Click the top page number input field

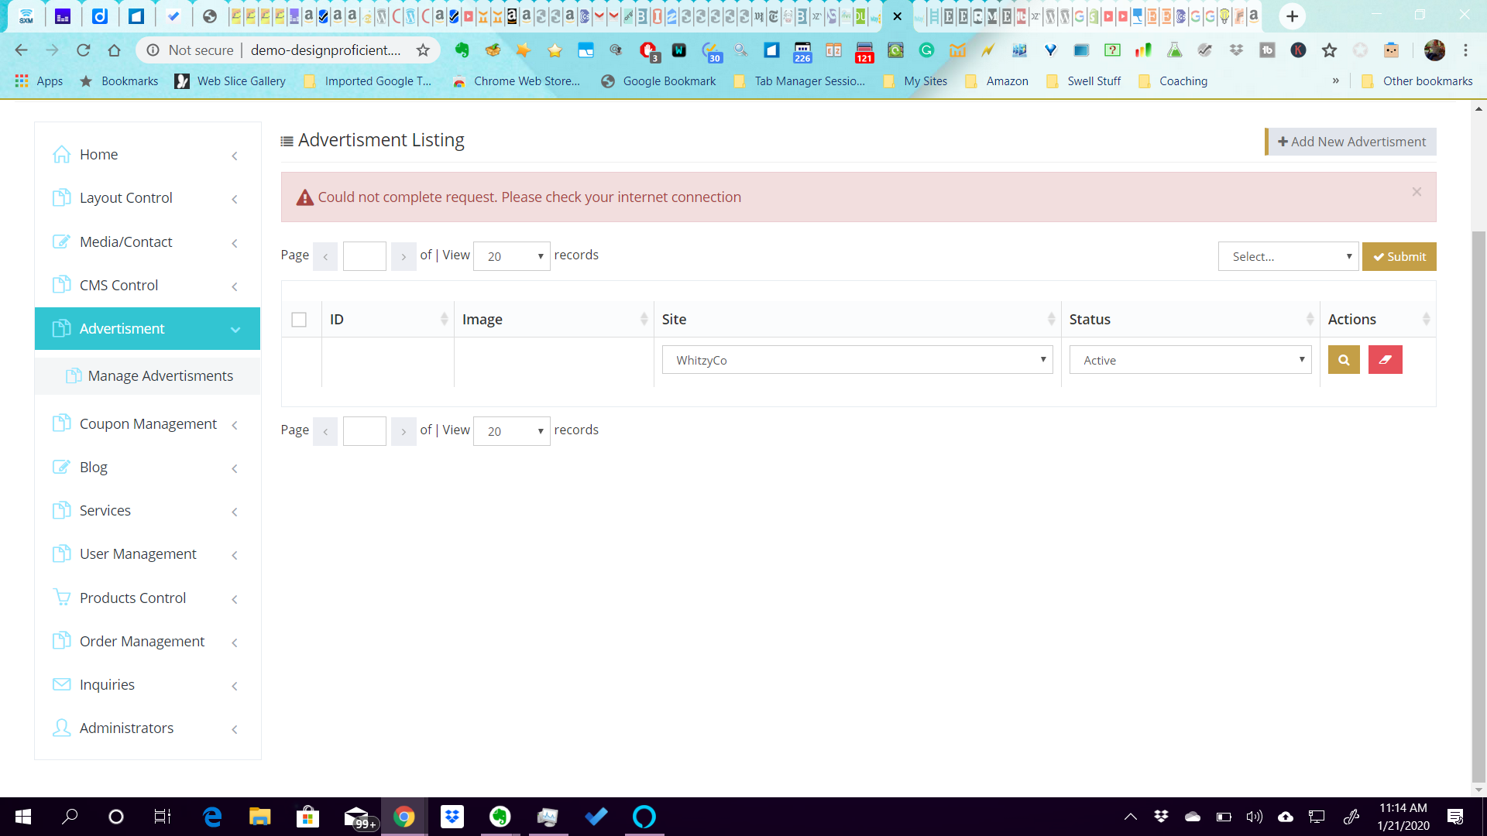coord(364,256)
